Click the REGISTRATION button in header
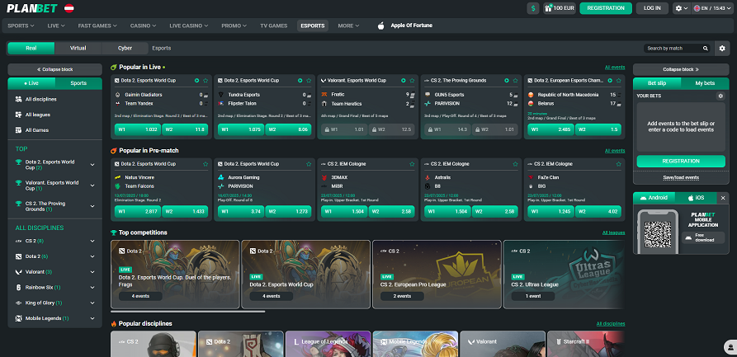The image size is (737, 357). point(606,8)
